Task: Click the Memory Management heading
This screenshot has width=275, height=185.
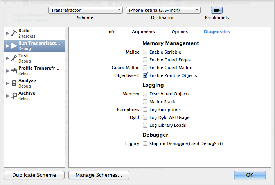Action: [171, 43]
